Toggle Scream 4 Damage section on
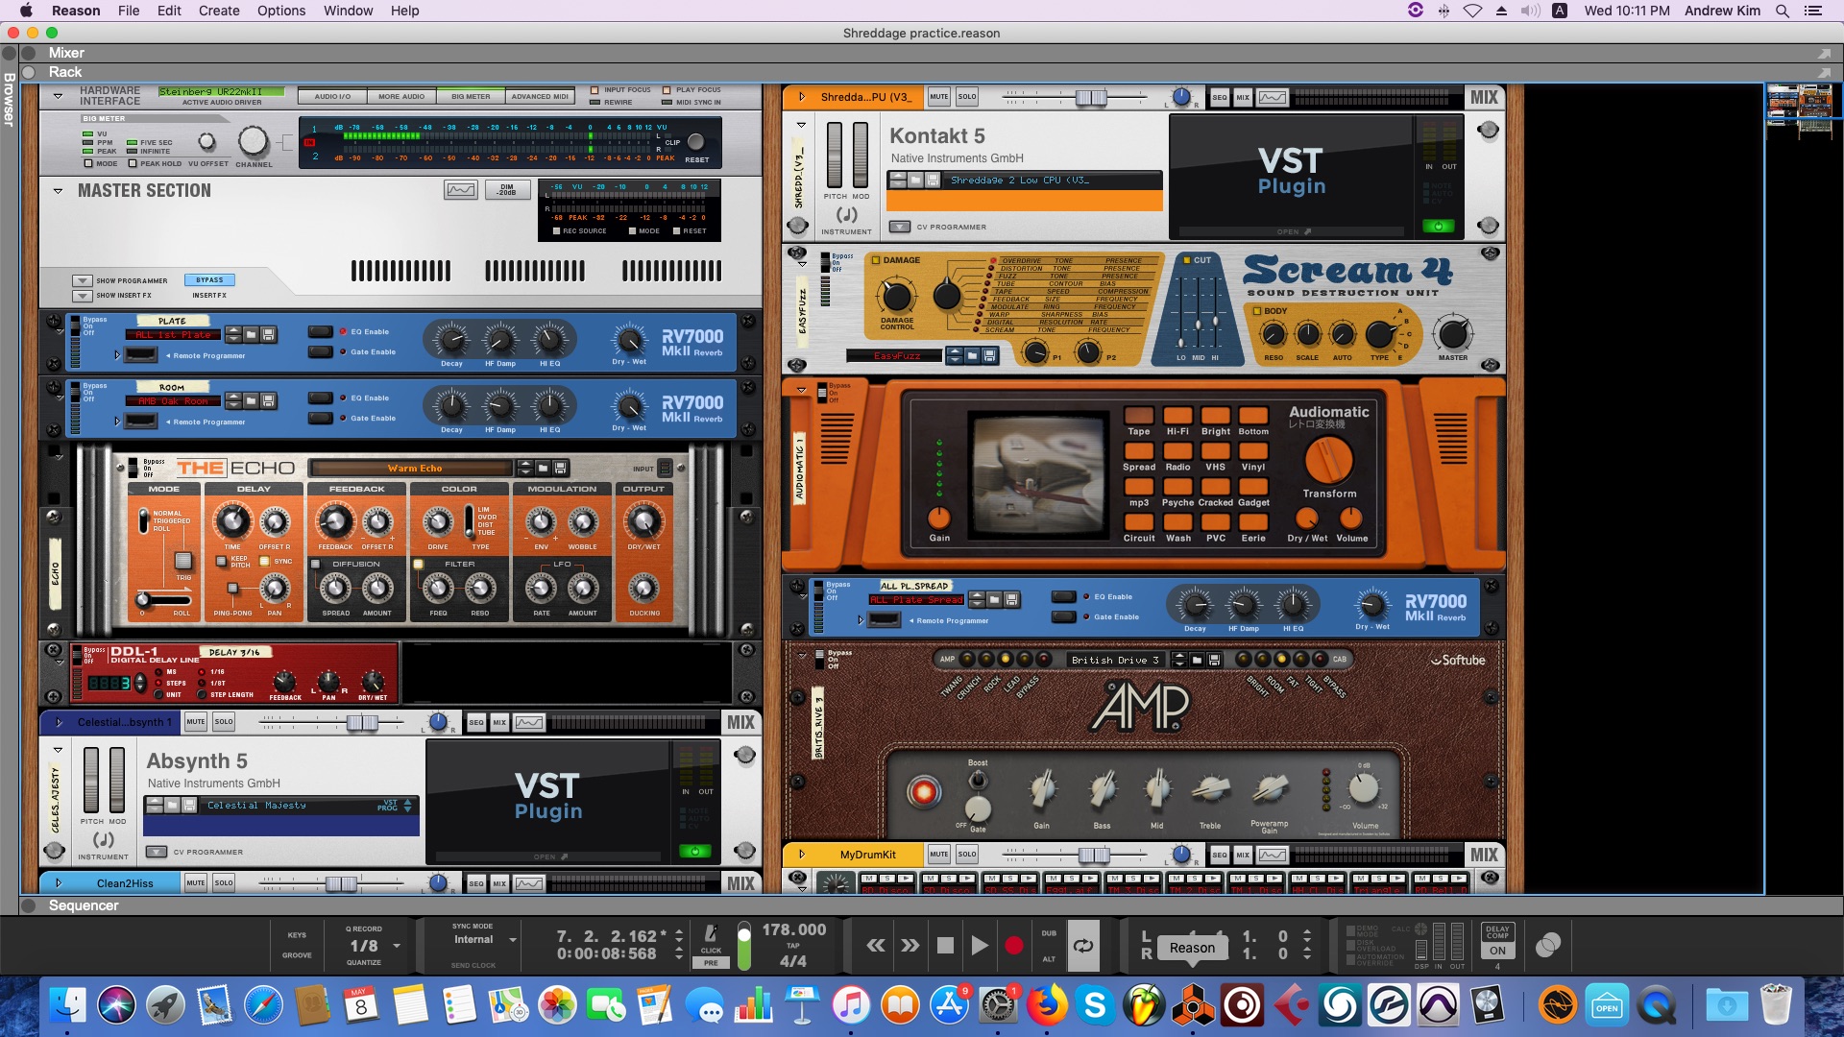 pos(875,260)
